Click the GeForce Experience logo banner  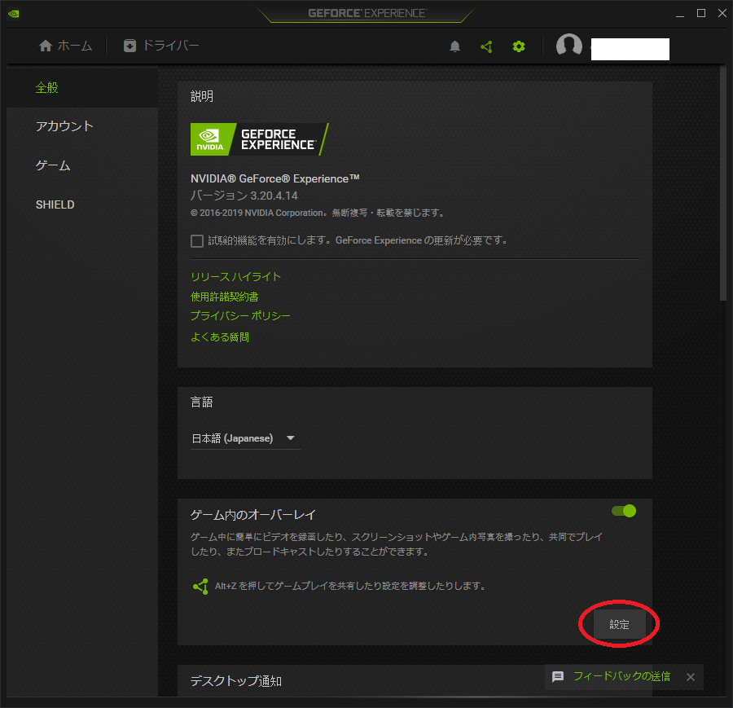point(260,139)
